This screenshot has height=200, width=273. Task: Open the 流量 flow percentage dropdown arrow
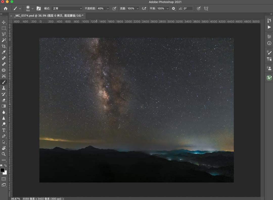tap(138, 8)
